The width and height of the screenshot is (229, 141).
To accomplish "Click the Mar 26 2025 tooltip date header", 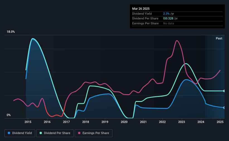I will pyautogui.click(x=141, y=9).
